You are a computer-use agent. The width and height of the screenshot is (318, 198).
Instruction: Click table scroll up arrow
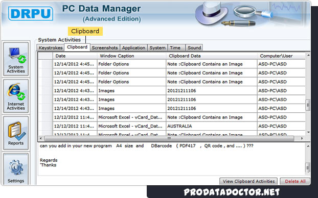point(308,55)
